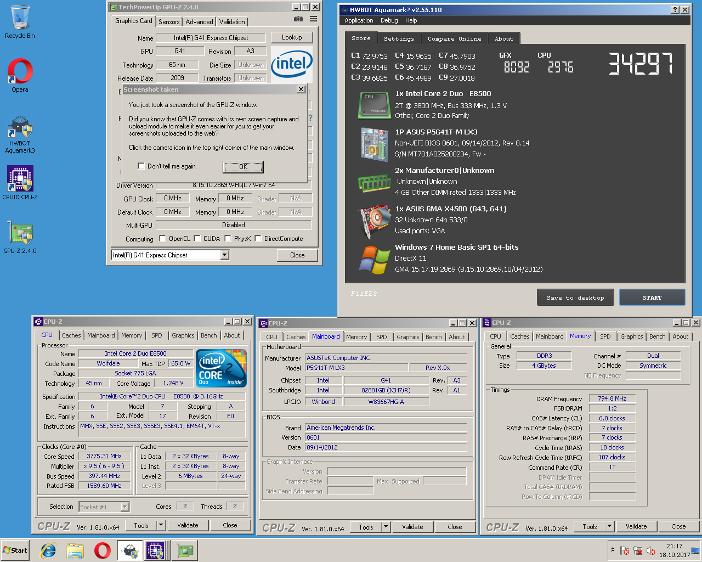The width and height of the screenshot is (702, 562).
Task: Select Core Speed value 3775.31 MHz
Action: click(x=104, y=456)
